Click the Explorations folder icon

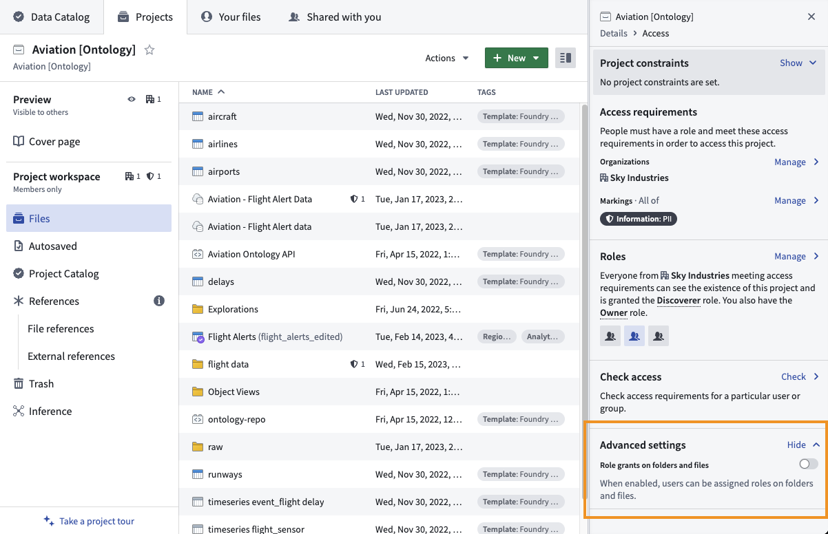click(x=198, y=309)
